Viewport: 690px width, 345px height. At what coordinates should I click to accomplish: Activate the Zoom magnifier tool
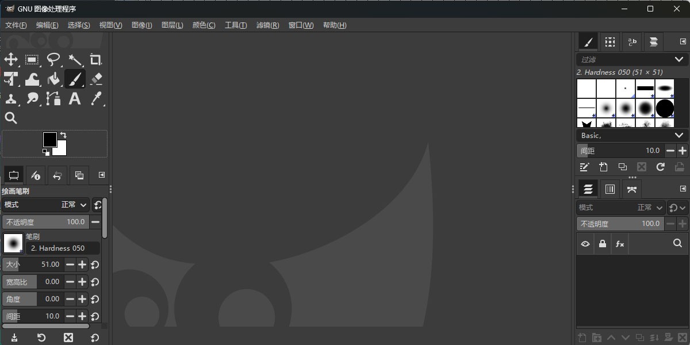coord(11,118)
